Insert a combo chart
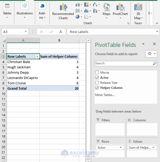The image size is (160, 162). [95, 11]
